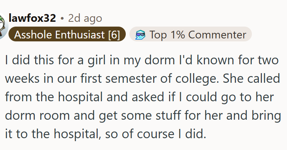Click the "Top 1% Commenter" badge text
Screen dimensions: 287x150
point(198,35)
